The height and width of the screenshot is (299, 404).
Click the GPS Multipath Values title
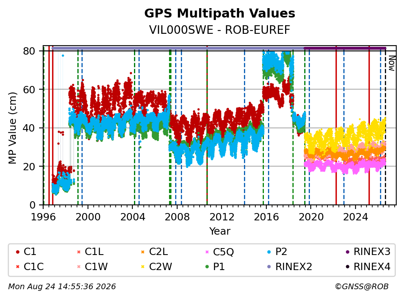click(220, 13)
